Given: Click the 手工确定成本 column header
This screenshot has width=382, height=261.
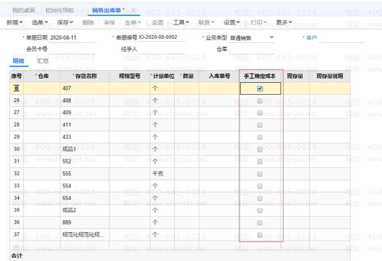Looking at the screenshot, I should tap(260, 76).
